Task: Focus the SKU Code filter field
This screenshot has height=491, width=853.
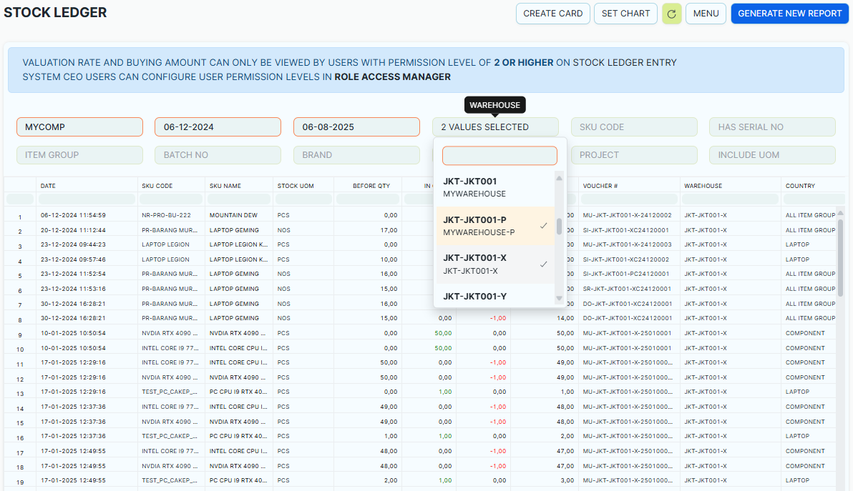Action: click(x=634, y=127)
